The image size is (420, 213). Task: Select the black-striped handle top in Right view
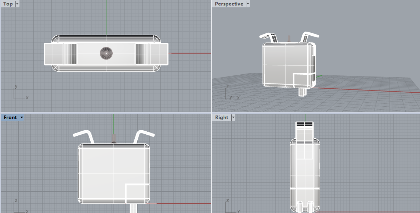(304, 124)
